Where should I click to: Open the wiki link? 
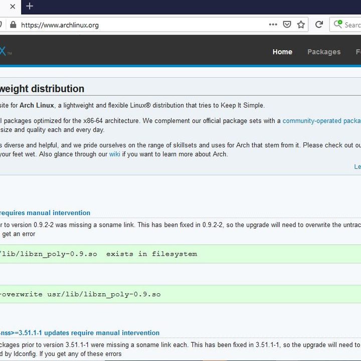pos(115,154)
